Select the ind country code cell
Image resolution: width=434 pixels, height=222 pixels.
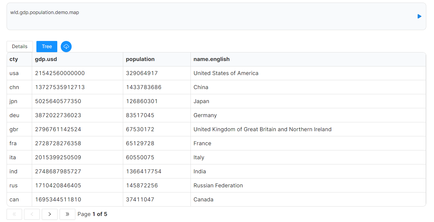[x=19, y=172]
